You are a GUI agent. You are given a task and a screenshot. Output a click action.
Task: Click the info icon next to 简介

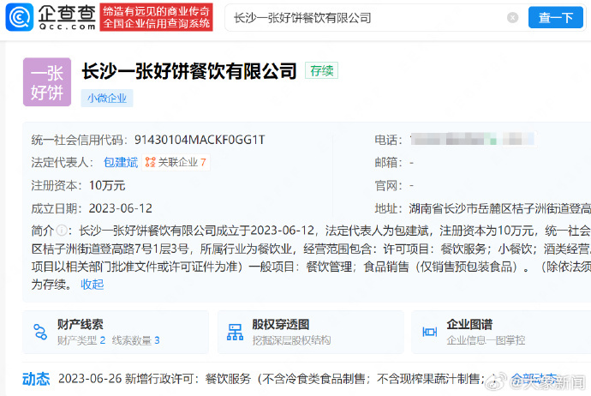(x=62, y=230)
